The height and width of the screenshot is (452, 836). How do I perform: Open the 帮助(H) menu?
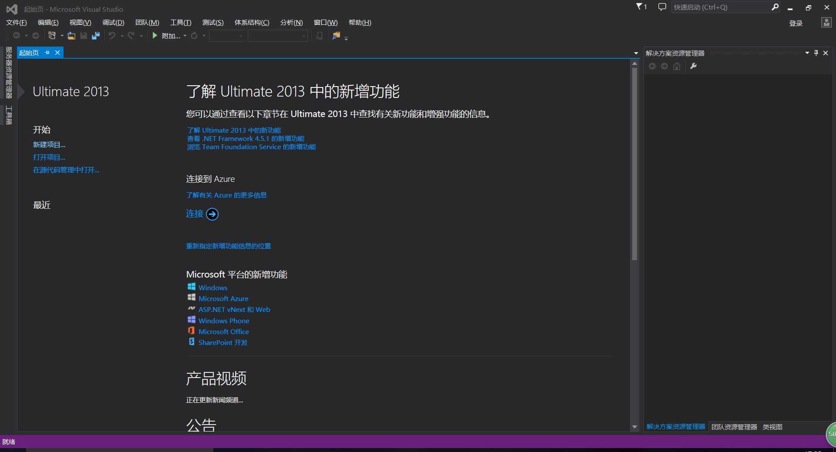360,23
